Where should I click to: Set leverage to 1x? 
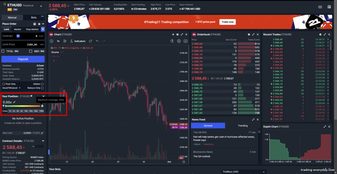coord(10,111)
